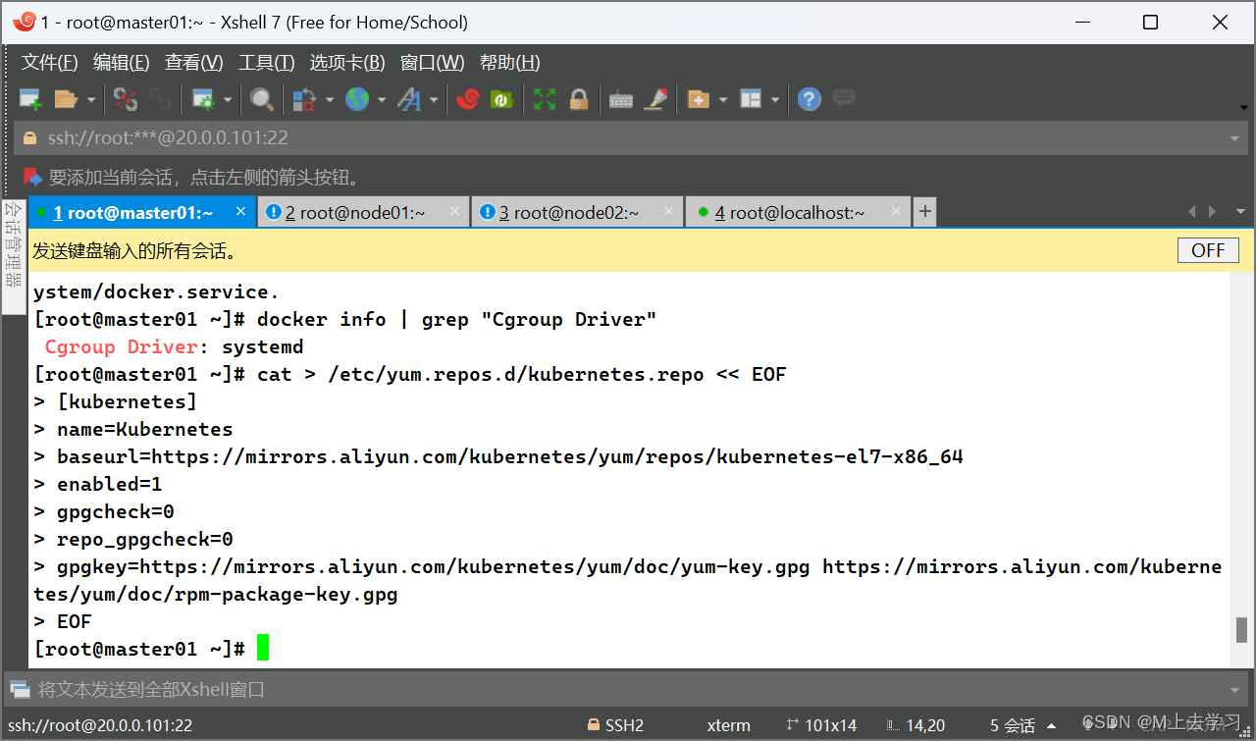Expand the layout icon dropdown arrow

(x=775, y=100)
